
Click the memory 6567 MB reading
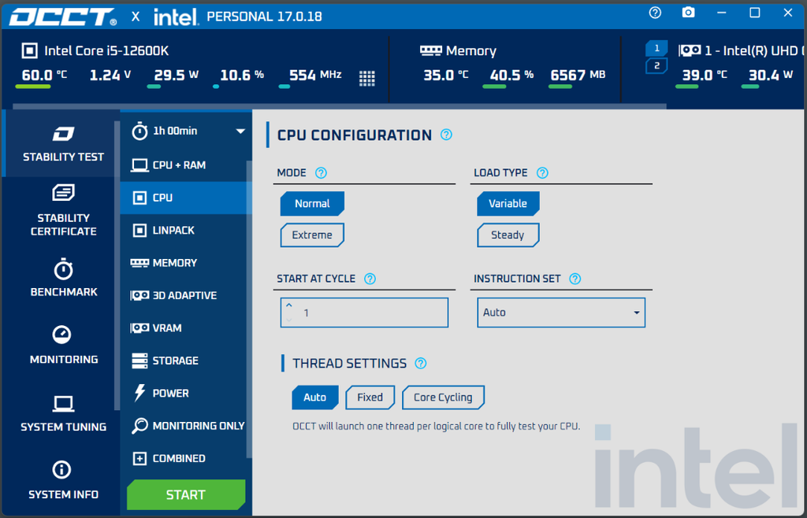(578, 76)
